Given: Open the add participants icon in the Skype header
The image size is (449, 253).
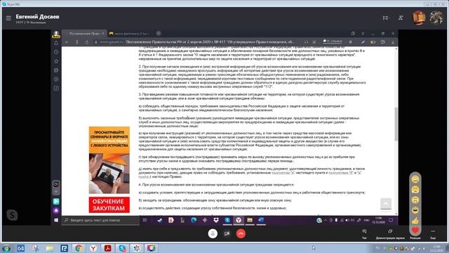Looking at the screenshot, I should (401, 18).
